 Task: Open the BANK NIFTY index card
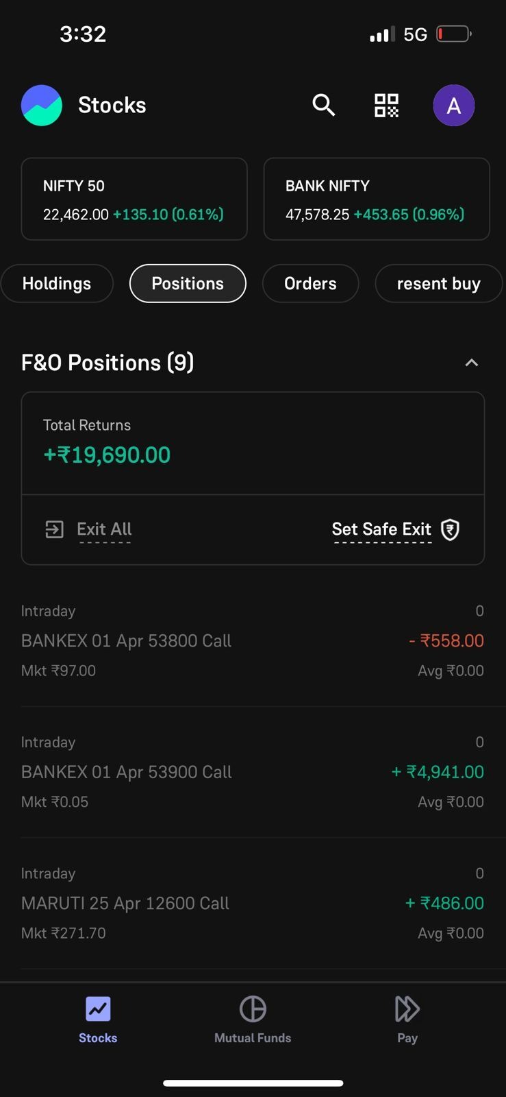377,199
